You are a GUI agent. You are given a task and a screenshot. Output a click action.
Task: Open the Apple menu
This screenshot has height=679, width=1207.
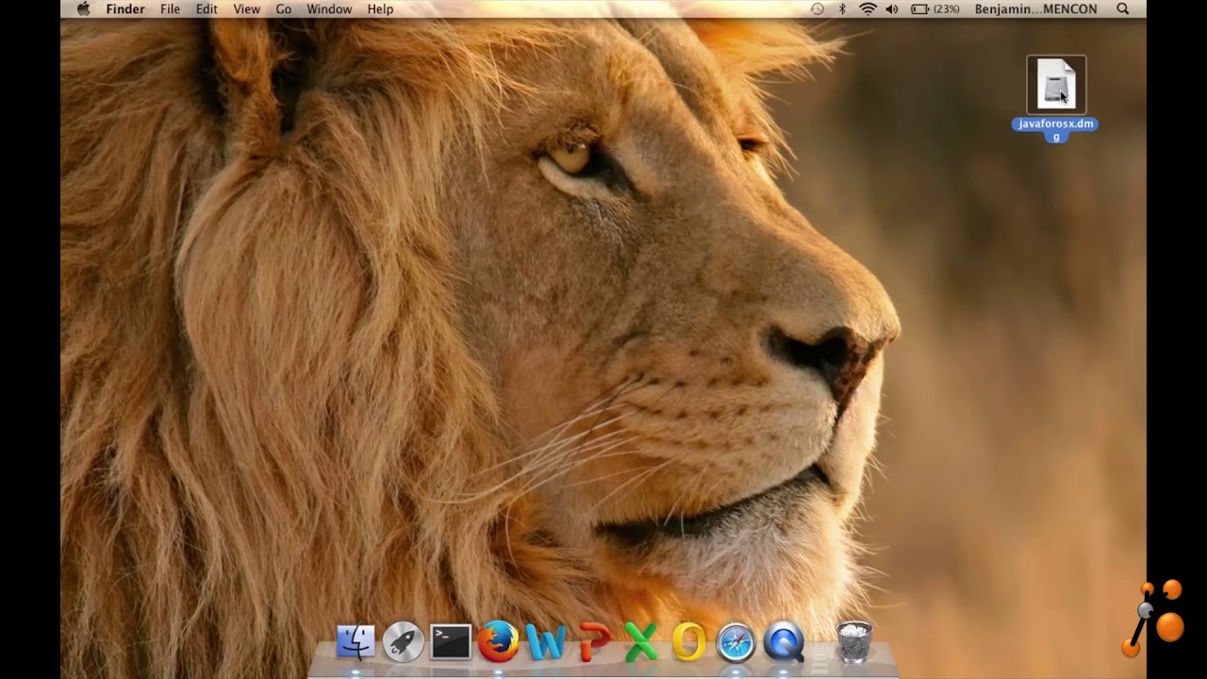point(83,8)
